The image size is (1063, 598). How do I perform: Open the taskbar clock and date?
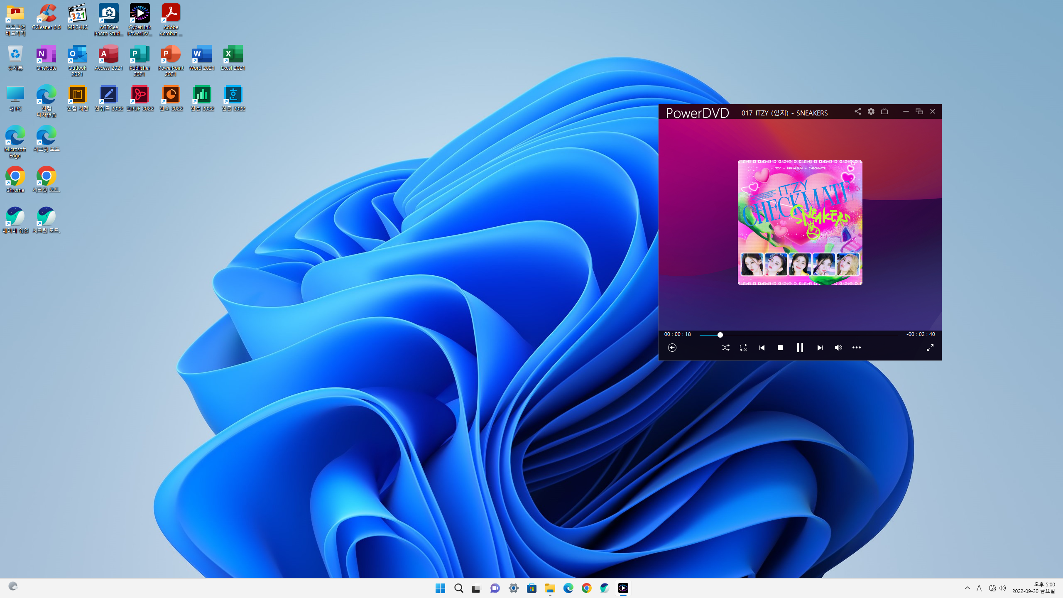pos(1033,588)
